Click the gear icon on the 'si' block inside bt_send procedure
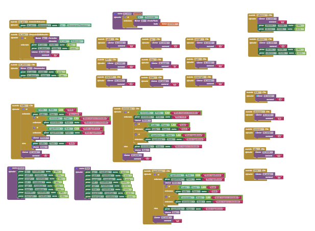Screen dimensions: 315x231 pyautogui.click(x=125, y=17)
